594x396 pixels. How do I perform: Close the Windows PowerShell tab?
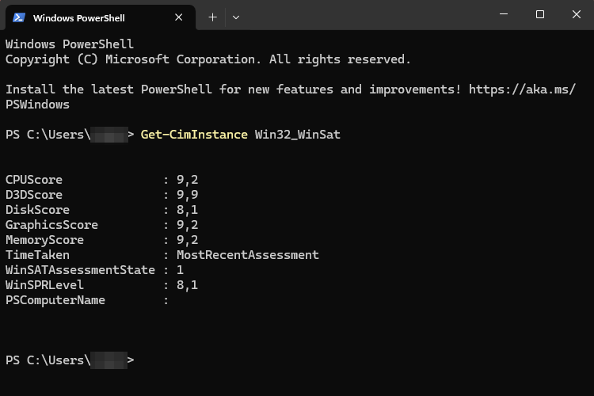pyautogui.click(x=178, y=17)
